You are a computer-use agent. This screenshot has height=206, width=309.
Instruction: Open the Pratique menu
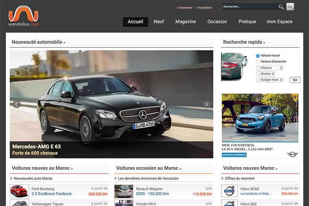(247, 22)
